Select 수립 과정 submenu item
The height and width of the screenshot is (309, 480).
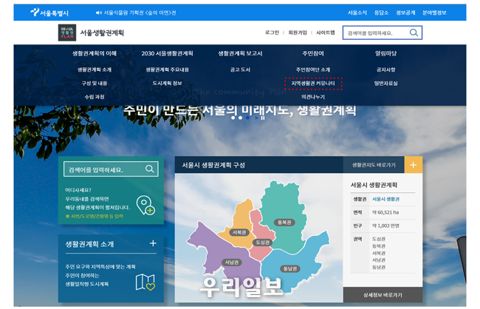pos(95,97)
